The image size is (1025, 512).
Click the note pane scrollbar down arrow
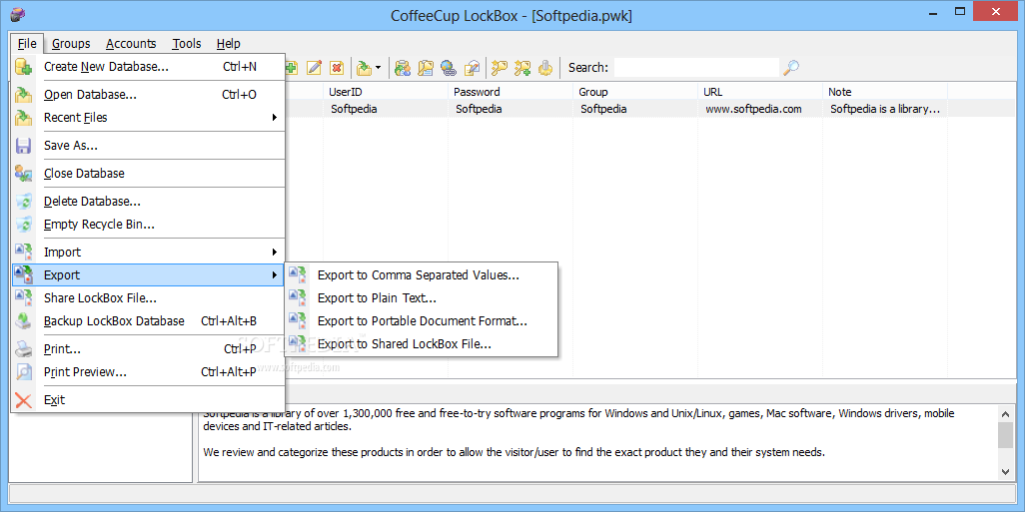1006,472
